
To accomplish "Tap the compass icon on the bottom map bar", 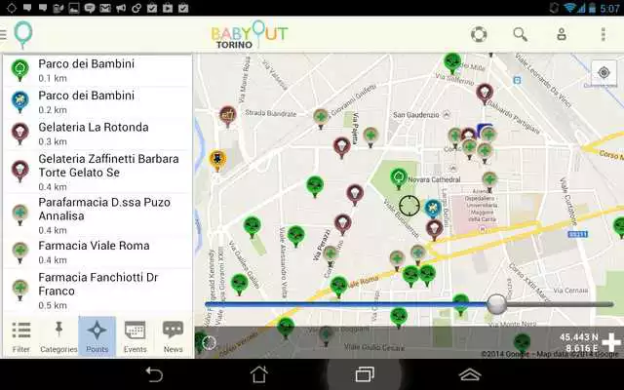I will click(x=209, y=342).
